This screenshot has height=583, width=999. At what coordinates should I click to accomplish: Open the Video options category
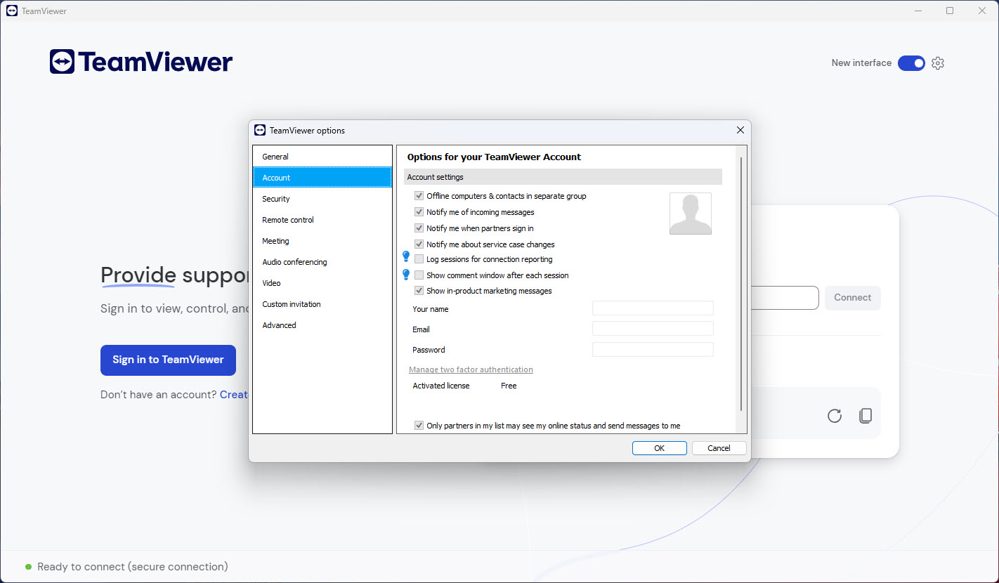pyautogui.click(x=322, y=283)
